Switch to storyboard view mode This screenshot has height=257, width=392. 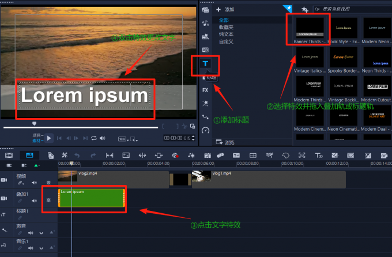[9, 155]
